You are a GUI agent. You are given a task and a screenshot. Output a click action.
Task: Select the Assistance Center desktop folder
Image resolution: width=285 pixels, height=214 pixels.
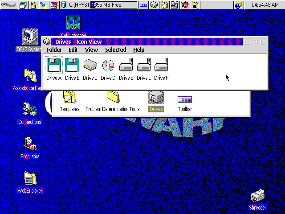coord(30,75)
